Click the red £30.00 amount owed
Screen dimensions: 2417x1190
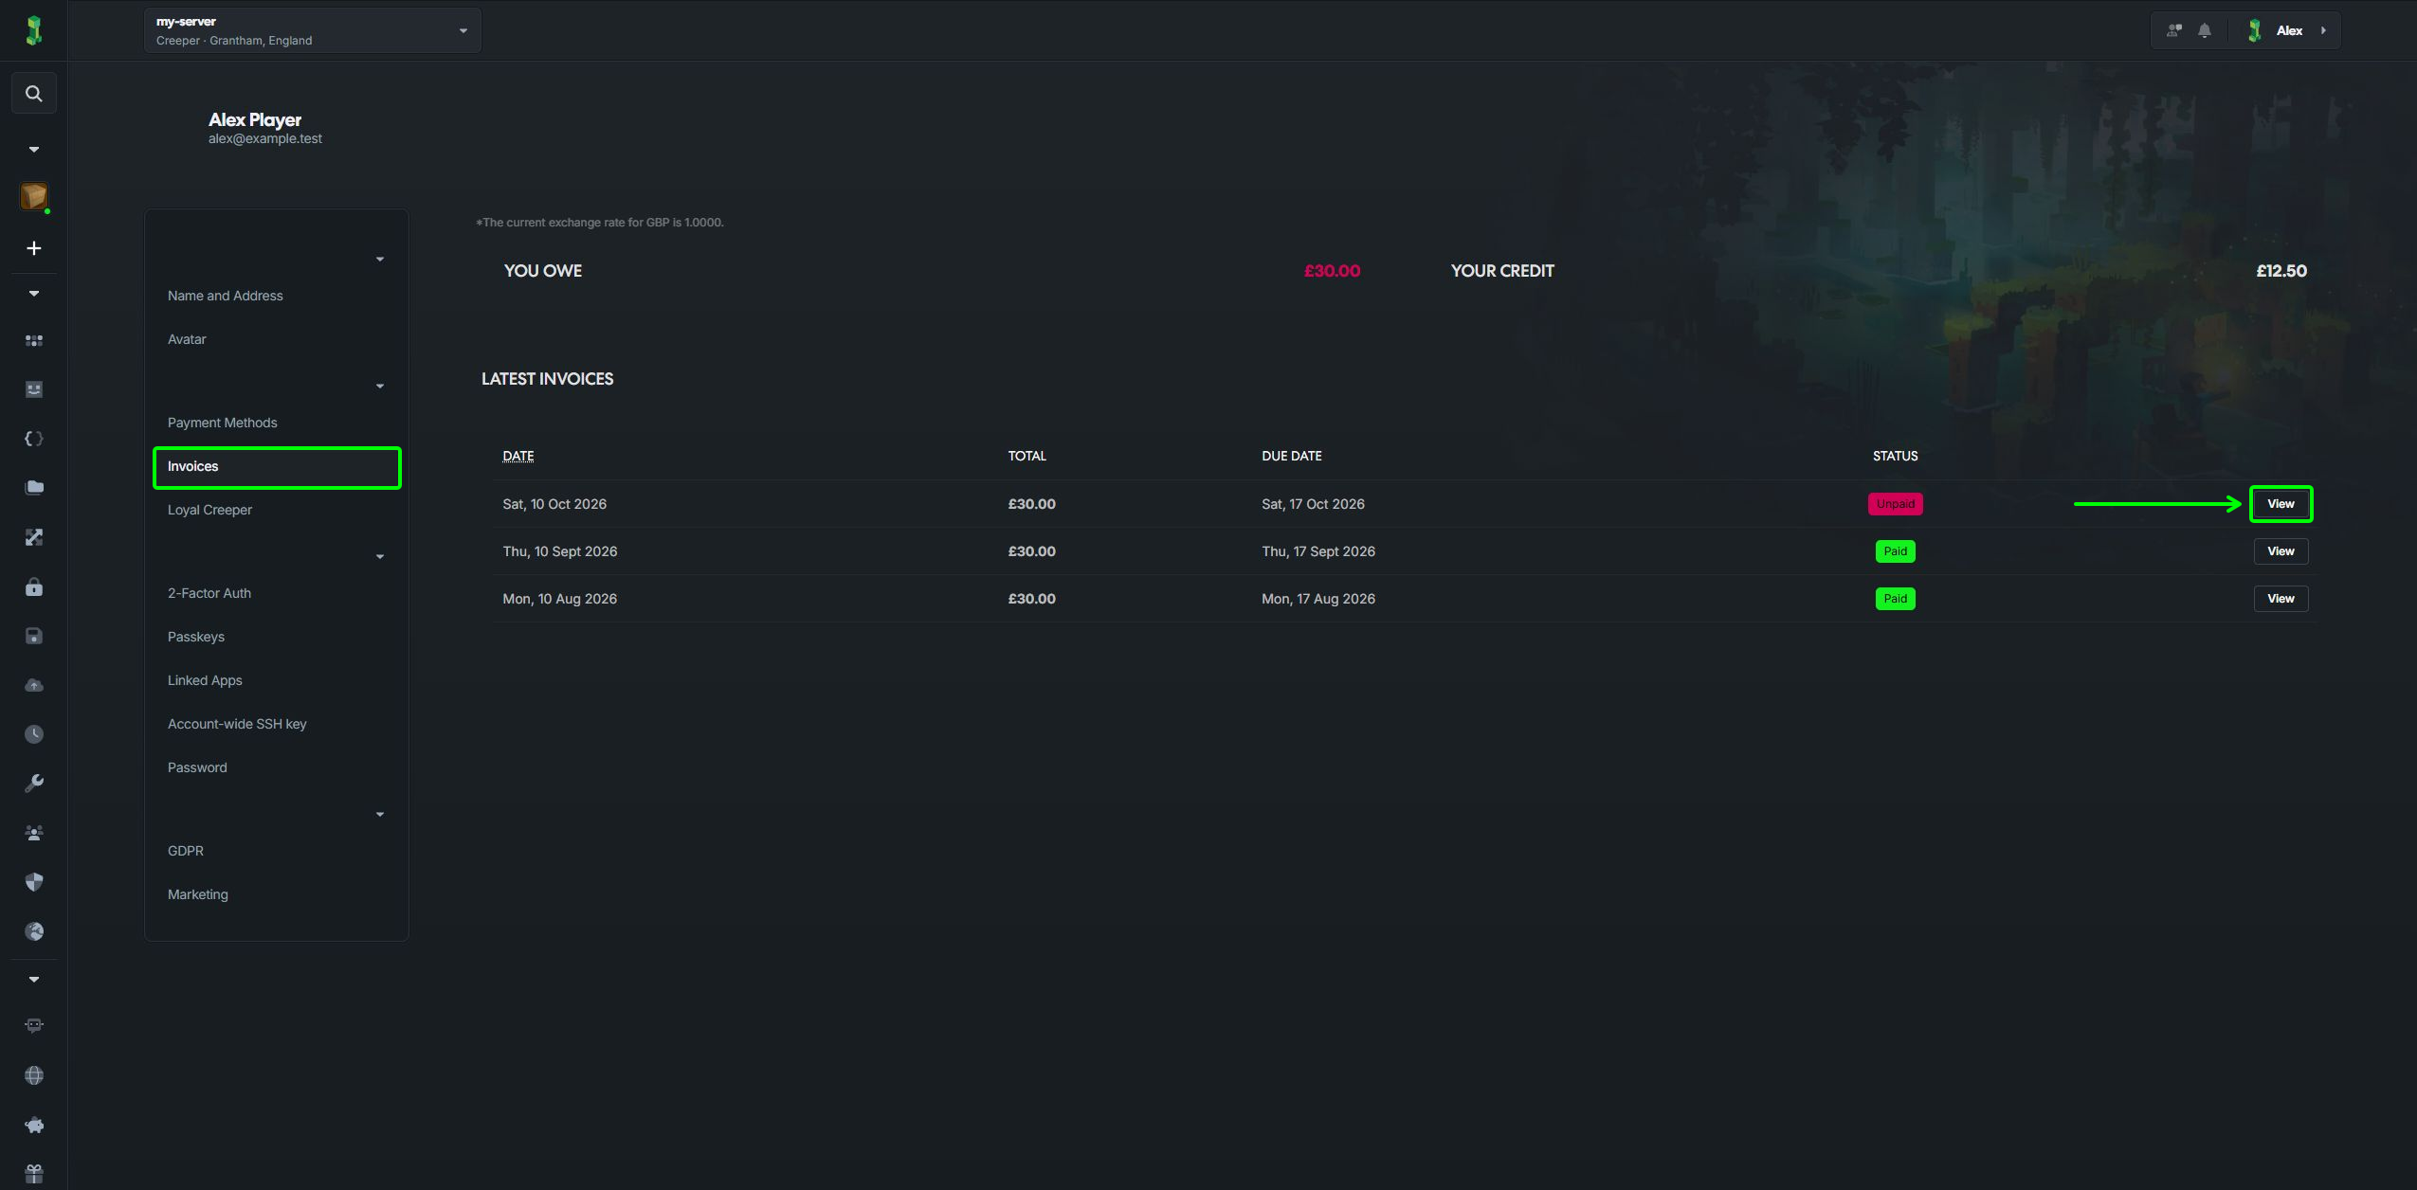coord(1332,271)
